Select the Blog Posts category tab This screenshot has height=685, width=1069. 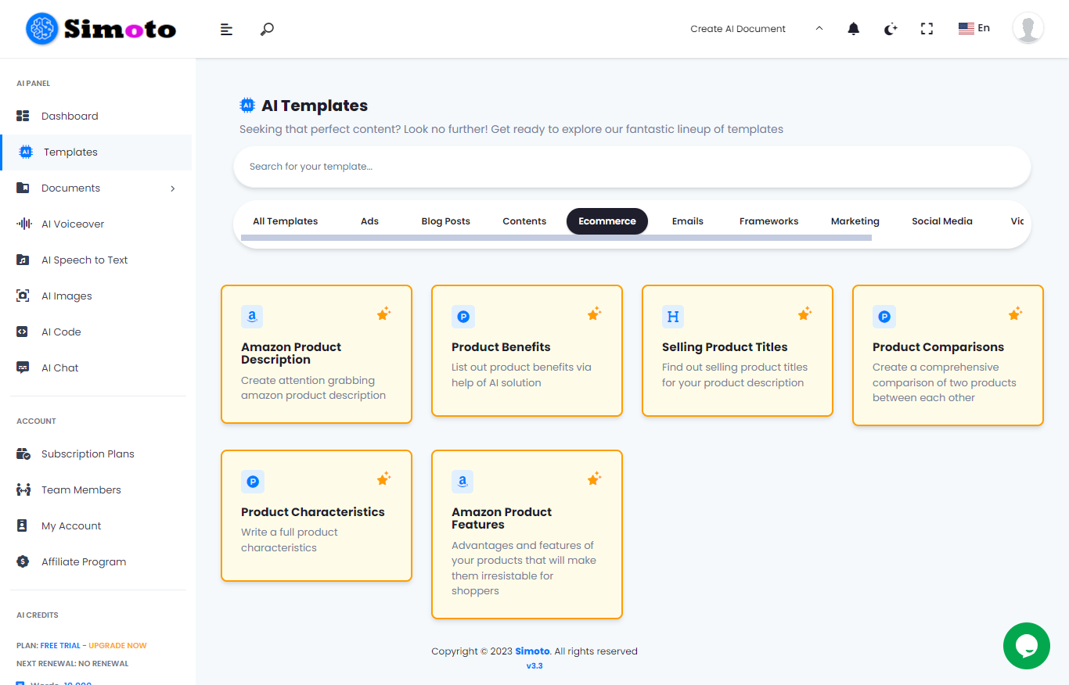tap(446, 221)
